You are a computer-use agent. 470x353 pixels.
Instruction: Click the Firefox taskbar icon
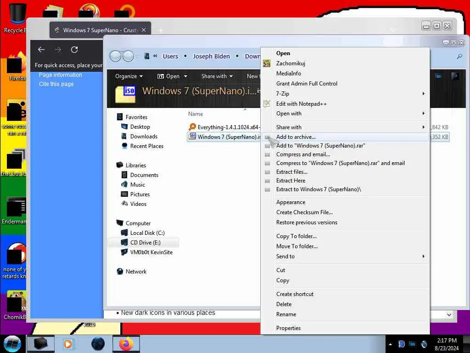click(x=126, y=344)
